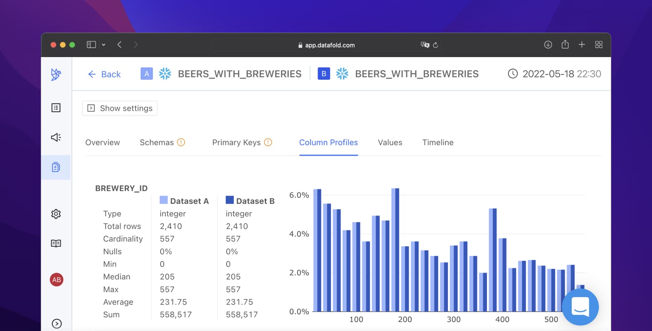Click the AB user avatar

coord(56,280)
